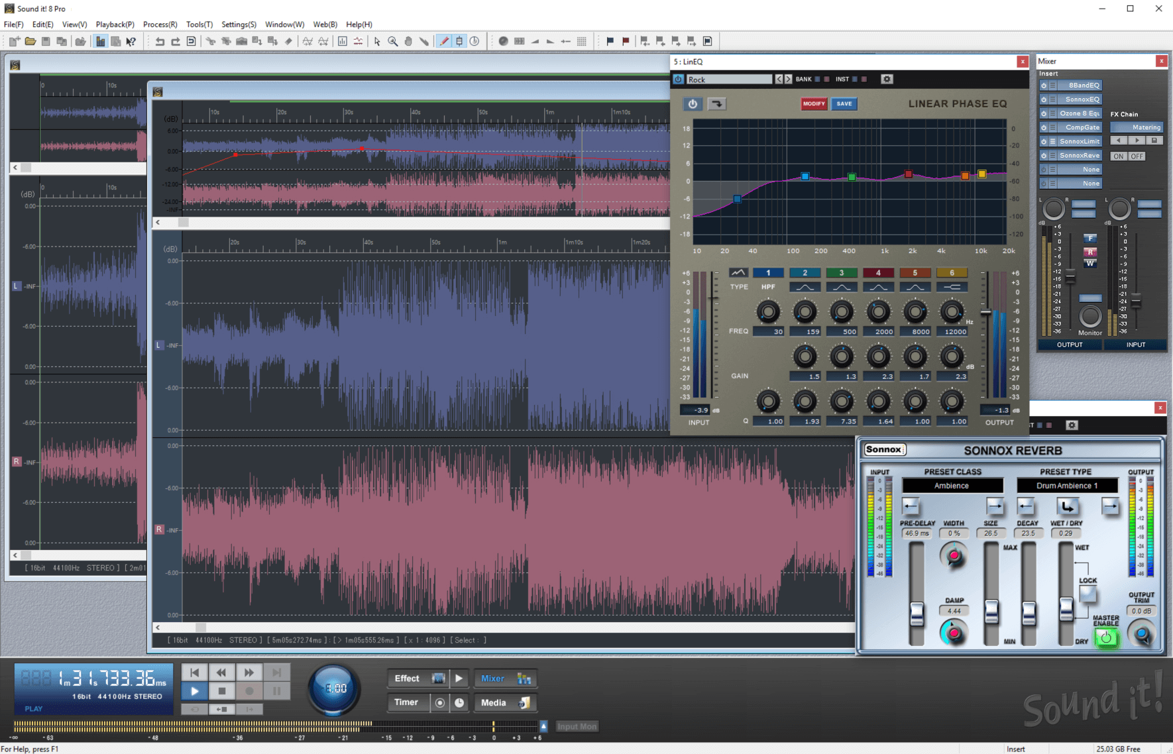Click the DAMP fader in Sonnox Reverb
Viewport: 1173px width, 754px height.
954,631
